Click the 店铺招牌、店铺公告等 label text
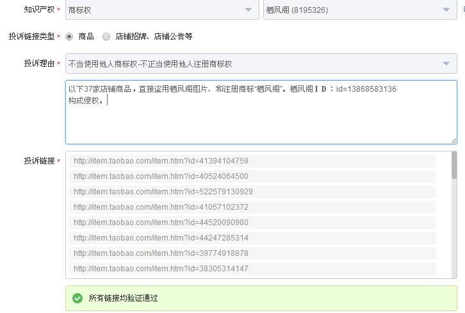 click(x=154, y=37)
